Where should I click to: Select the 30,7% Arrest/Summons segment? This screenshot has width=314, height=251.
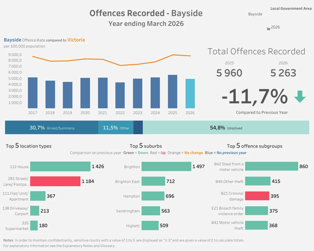tap(52, 127)
